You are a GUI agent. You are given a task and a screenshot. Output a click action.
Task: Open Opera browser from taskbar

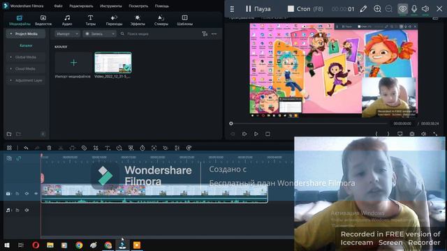(36, 245)
